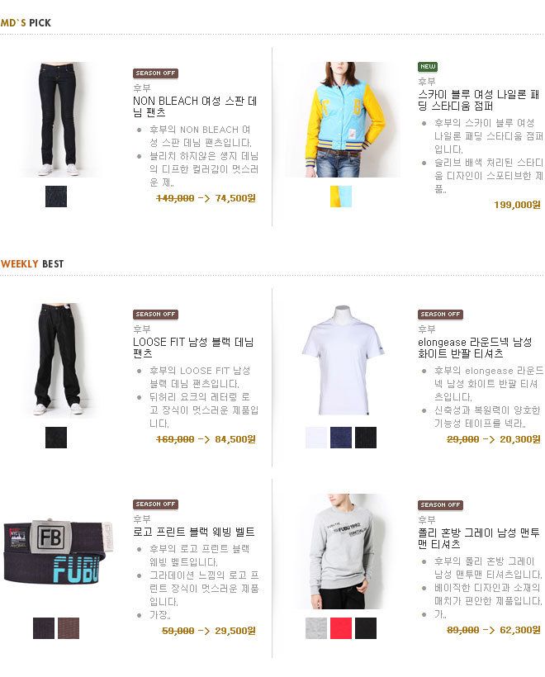Click the NON BLEACH women's denim pants title

[x=195, y=107]
